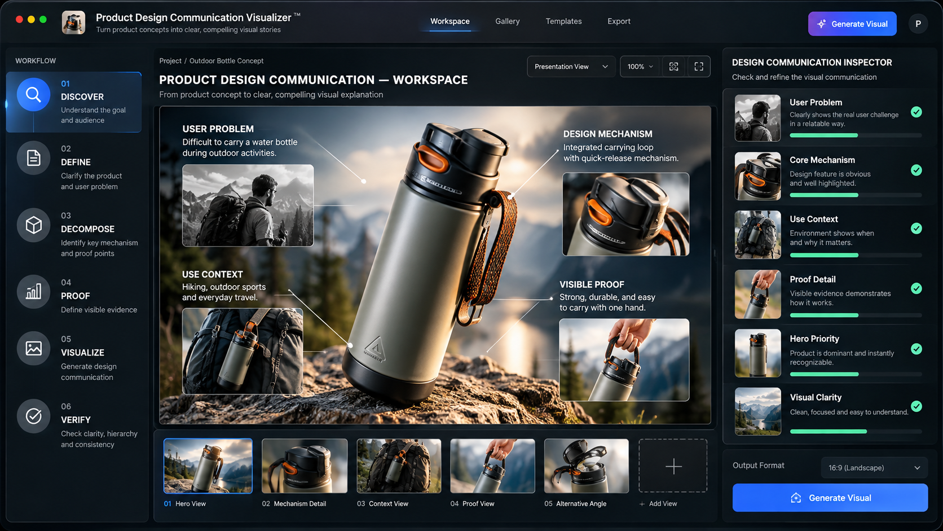Click the Define step document icon

pos(33,158)
